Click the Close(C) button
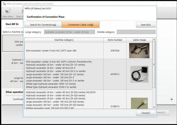 coord(146,113)
